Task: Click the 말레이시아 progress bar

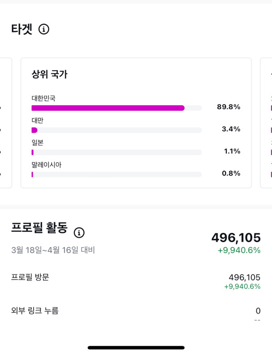Action: pyautogui.click(x=117, y=175)
